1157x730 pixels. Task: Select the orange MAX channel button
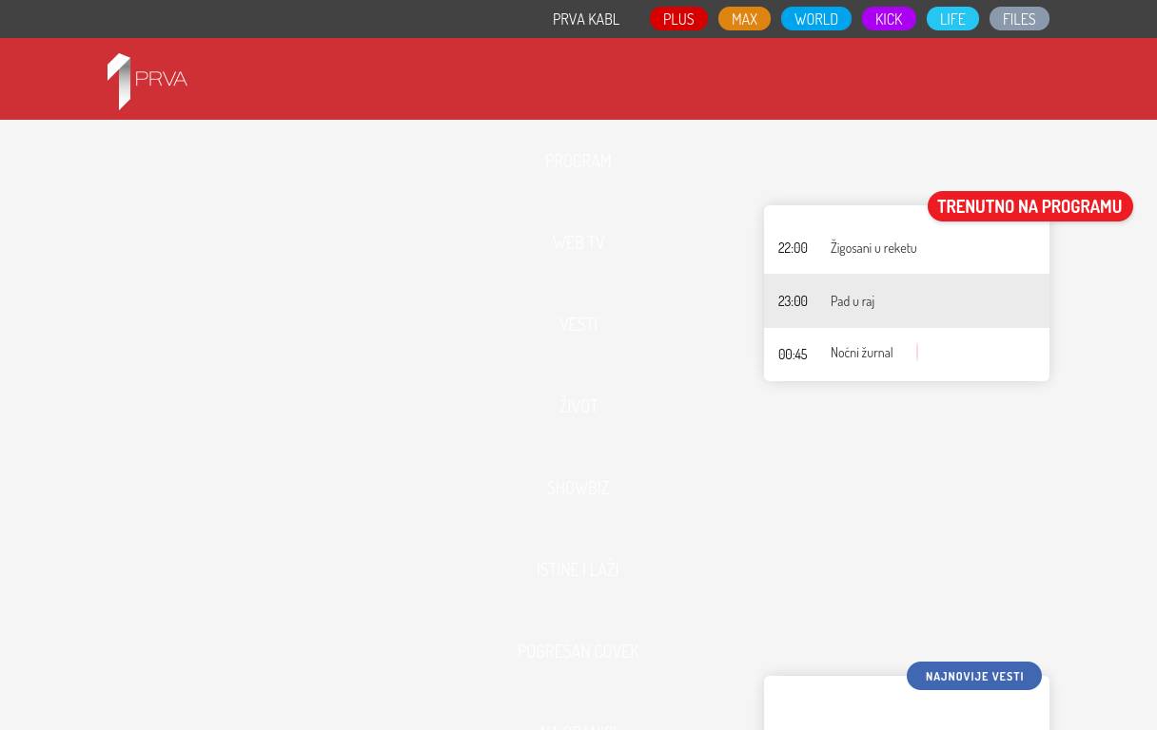tap(744, 19)
